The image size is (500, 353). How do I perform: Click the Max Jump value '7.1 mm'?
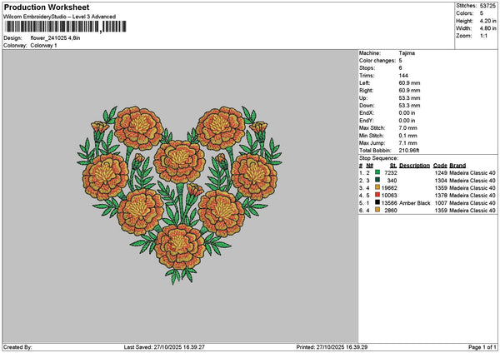pyautogui.click(x=407, y=143)
